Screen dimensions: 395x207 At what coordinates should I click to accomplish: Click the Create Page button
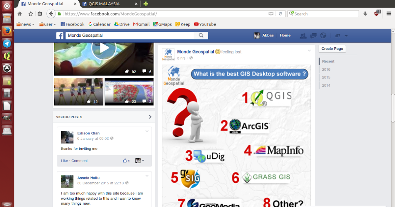pyautogui.click(x=332, y=49)
